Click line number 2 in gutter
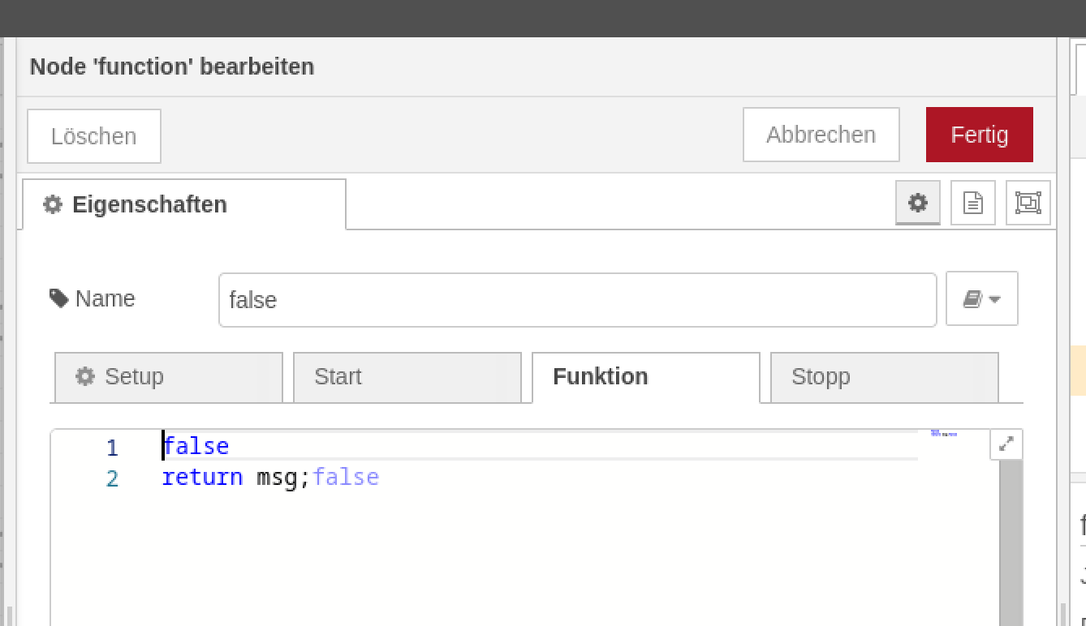The height and width of the screenshot is (626, 1086). 112,478
